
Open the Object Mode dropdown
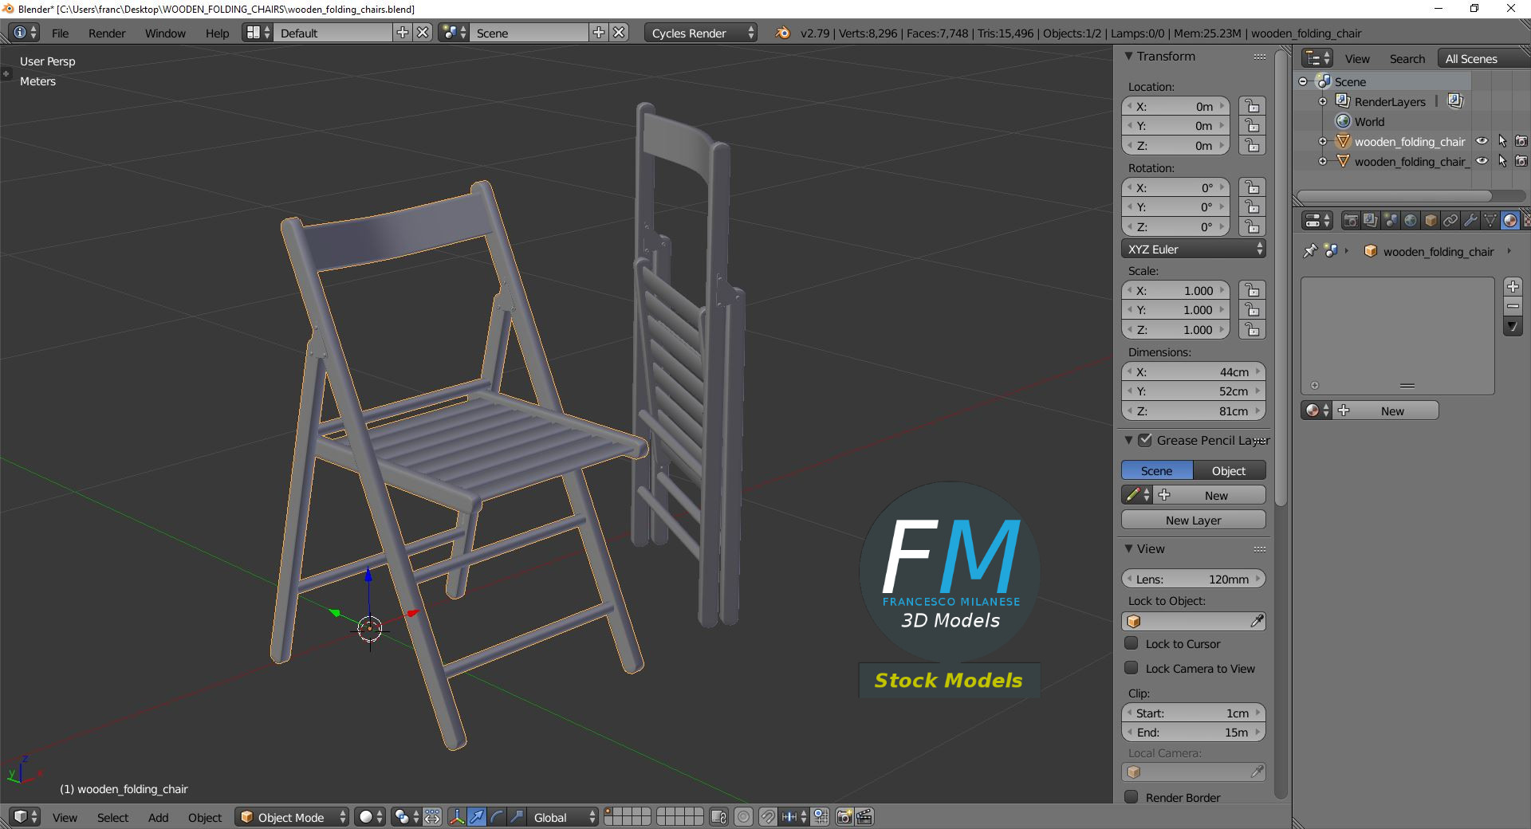(x=292, y=817)
